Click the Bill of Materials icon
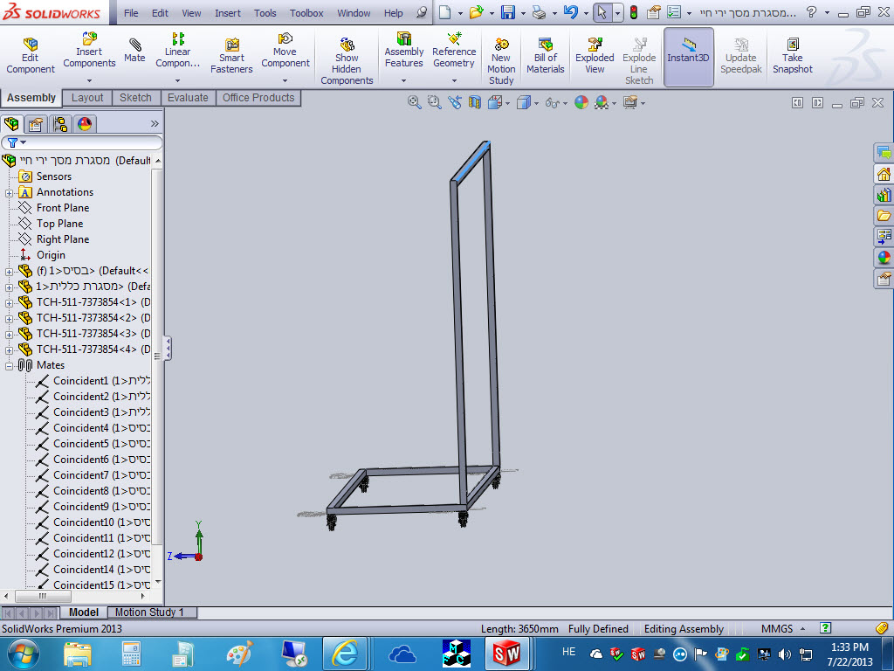Image resolution: width=894 pixels, height=671 pixels. coord(545,56)
